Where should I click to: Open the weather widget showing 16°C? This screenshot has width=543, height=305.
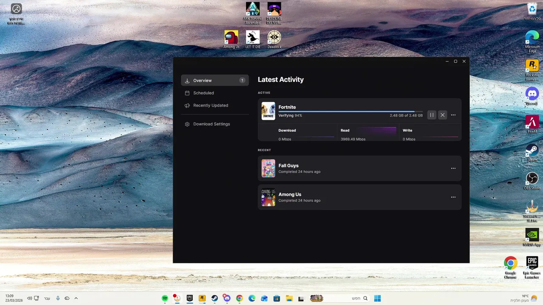pyautogui.click(x=523, y=298)
